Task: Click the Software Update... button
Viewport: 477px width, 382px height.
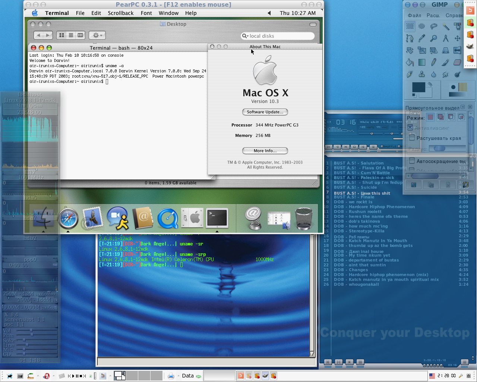Action: pyautogui.click(x=265, y=112)
